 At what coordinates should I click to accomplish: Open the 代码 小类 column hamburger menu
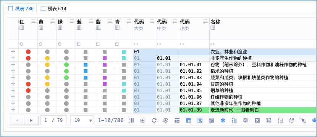click(205, 21)
